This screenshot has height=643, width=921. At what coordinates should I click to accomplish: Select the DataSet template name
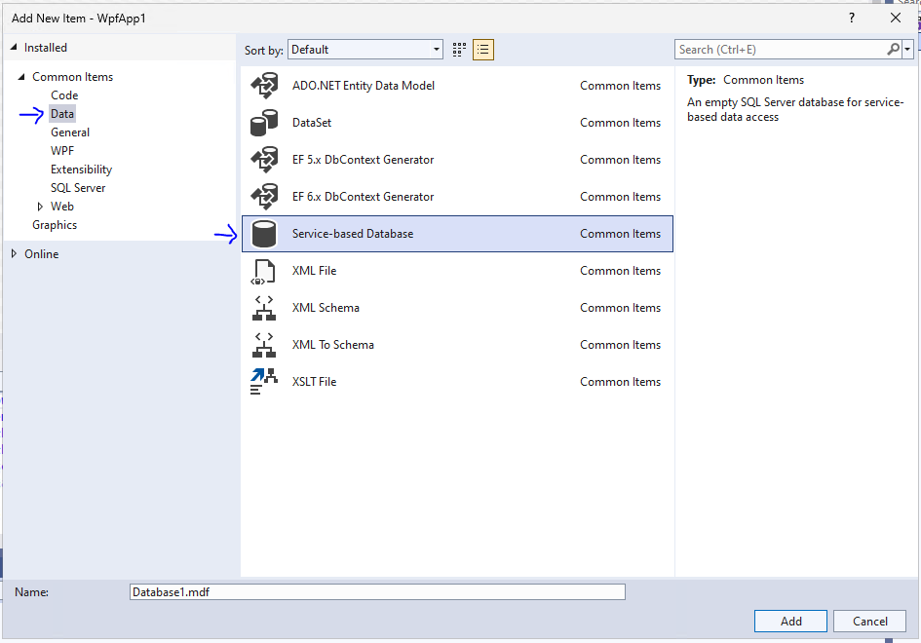tap(312, 123)
